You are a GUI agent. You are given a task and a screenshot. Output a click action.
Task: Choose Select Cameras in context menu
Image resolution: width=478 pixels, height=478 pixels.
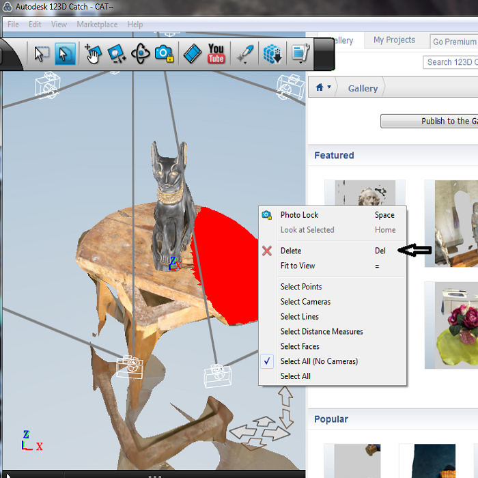pos(333,302)
